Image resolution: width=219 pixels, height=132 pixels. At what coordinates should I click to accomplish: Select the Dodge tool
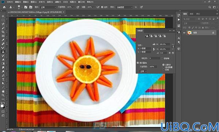click(x=3, y=71)
